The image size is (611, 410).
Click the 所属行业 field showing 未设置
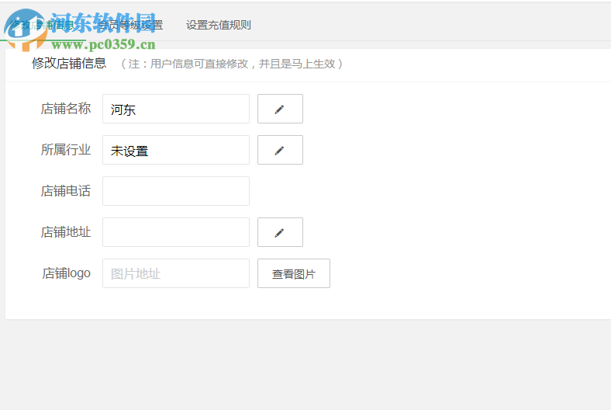point(176,150)
